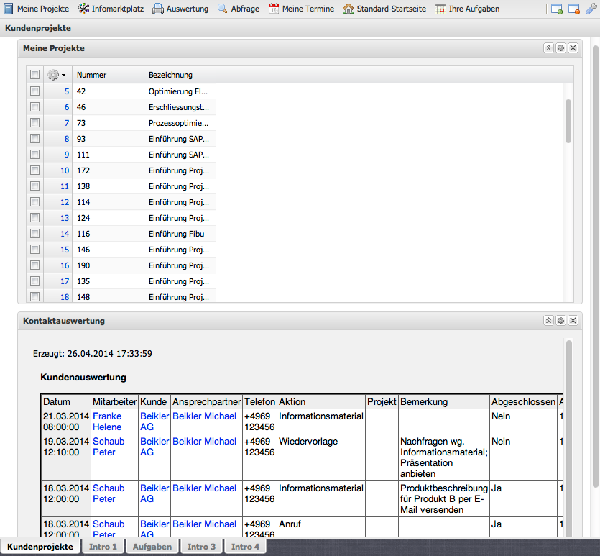This screenshot has width=600, height=556.
Task: Open Auswertung with the printer icon
Action: tap(180, 9)
